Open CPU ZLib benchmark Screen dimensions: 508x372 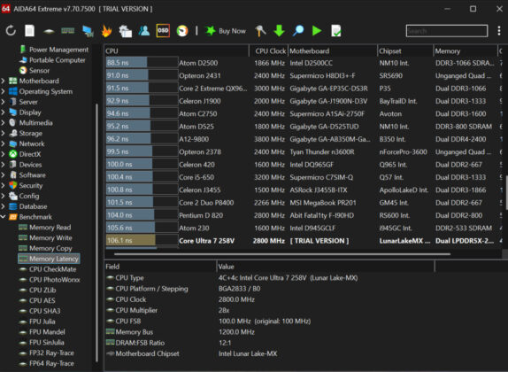pos(37,290)
